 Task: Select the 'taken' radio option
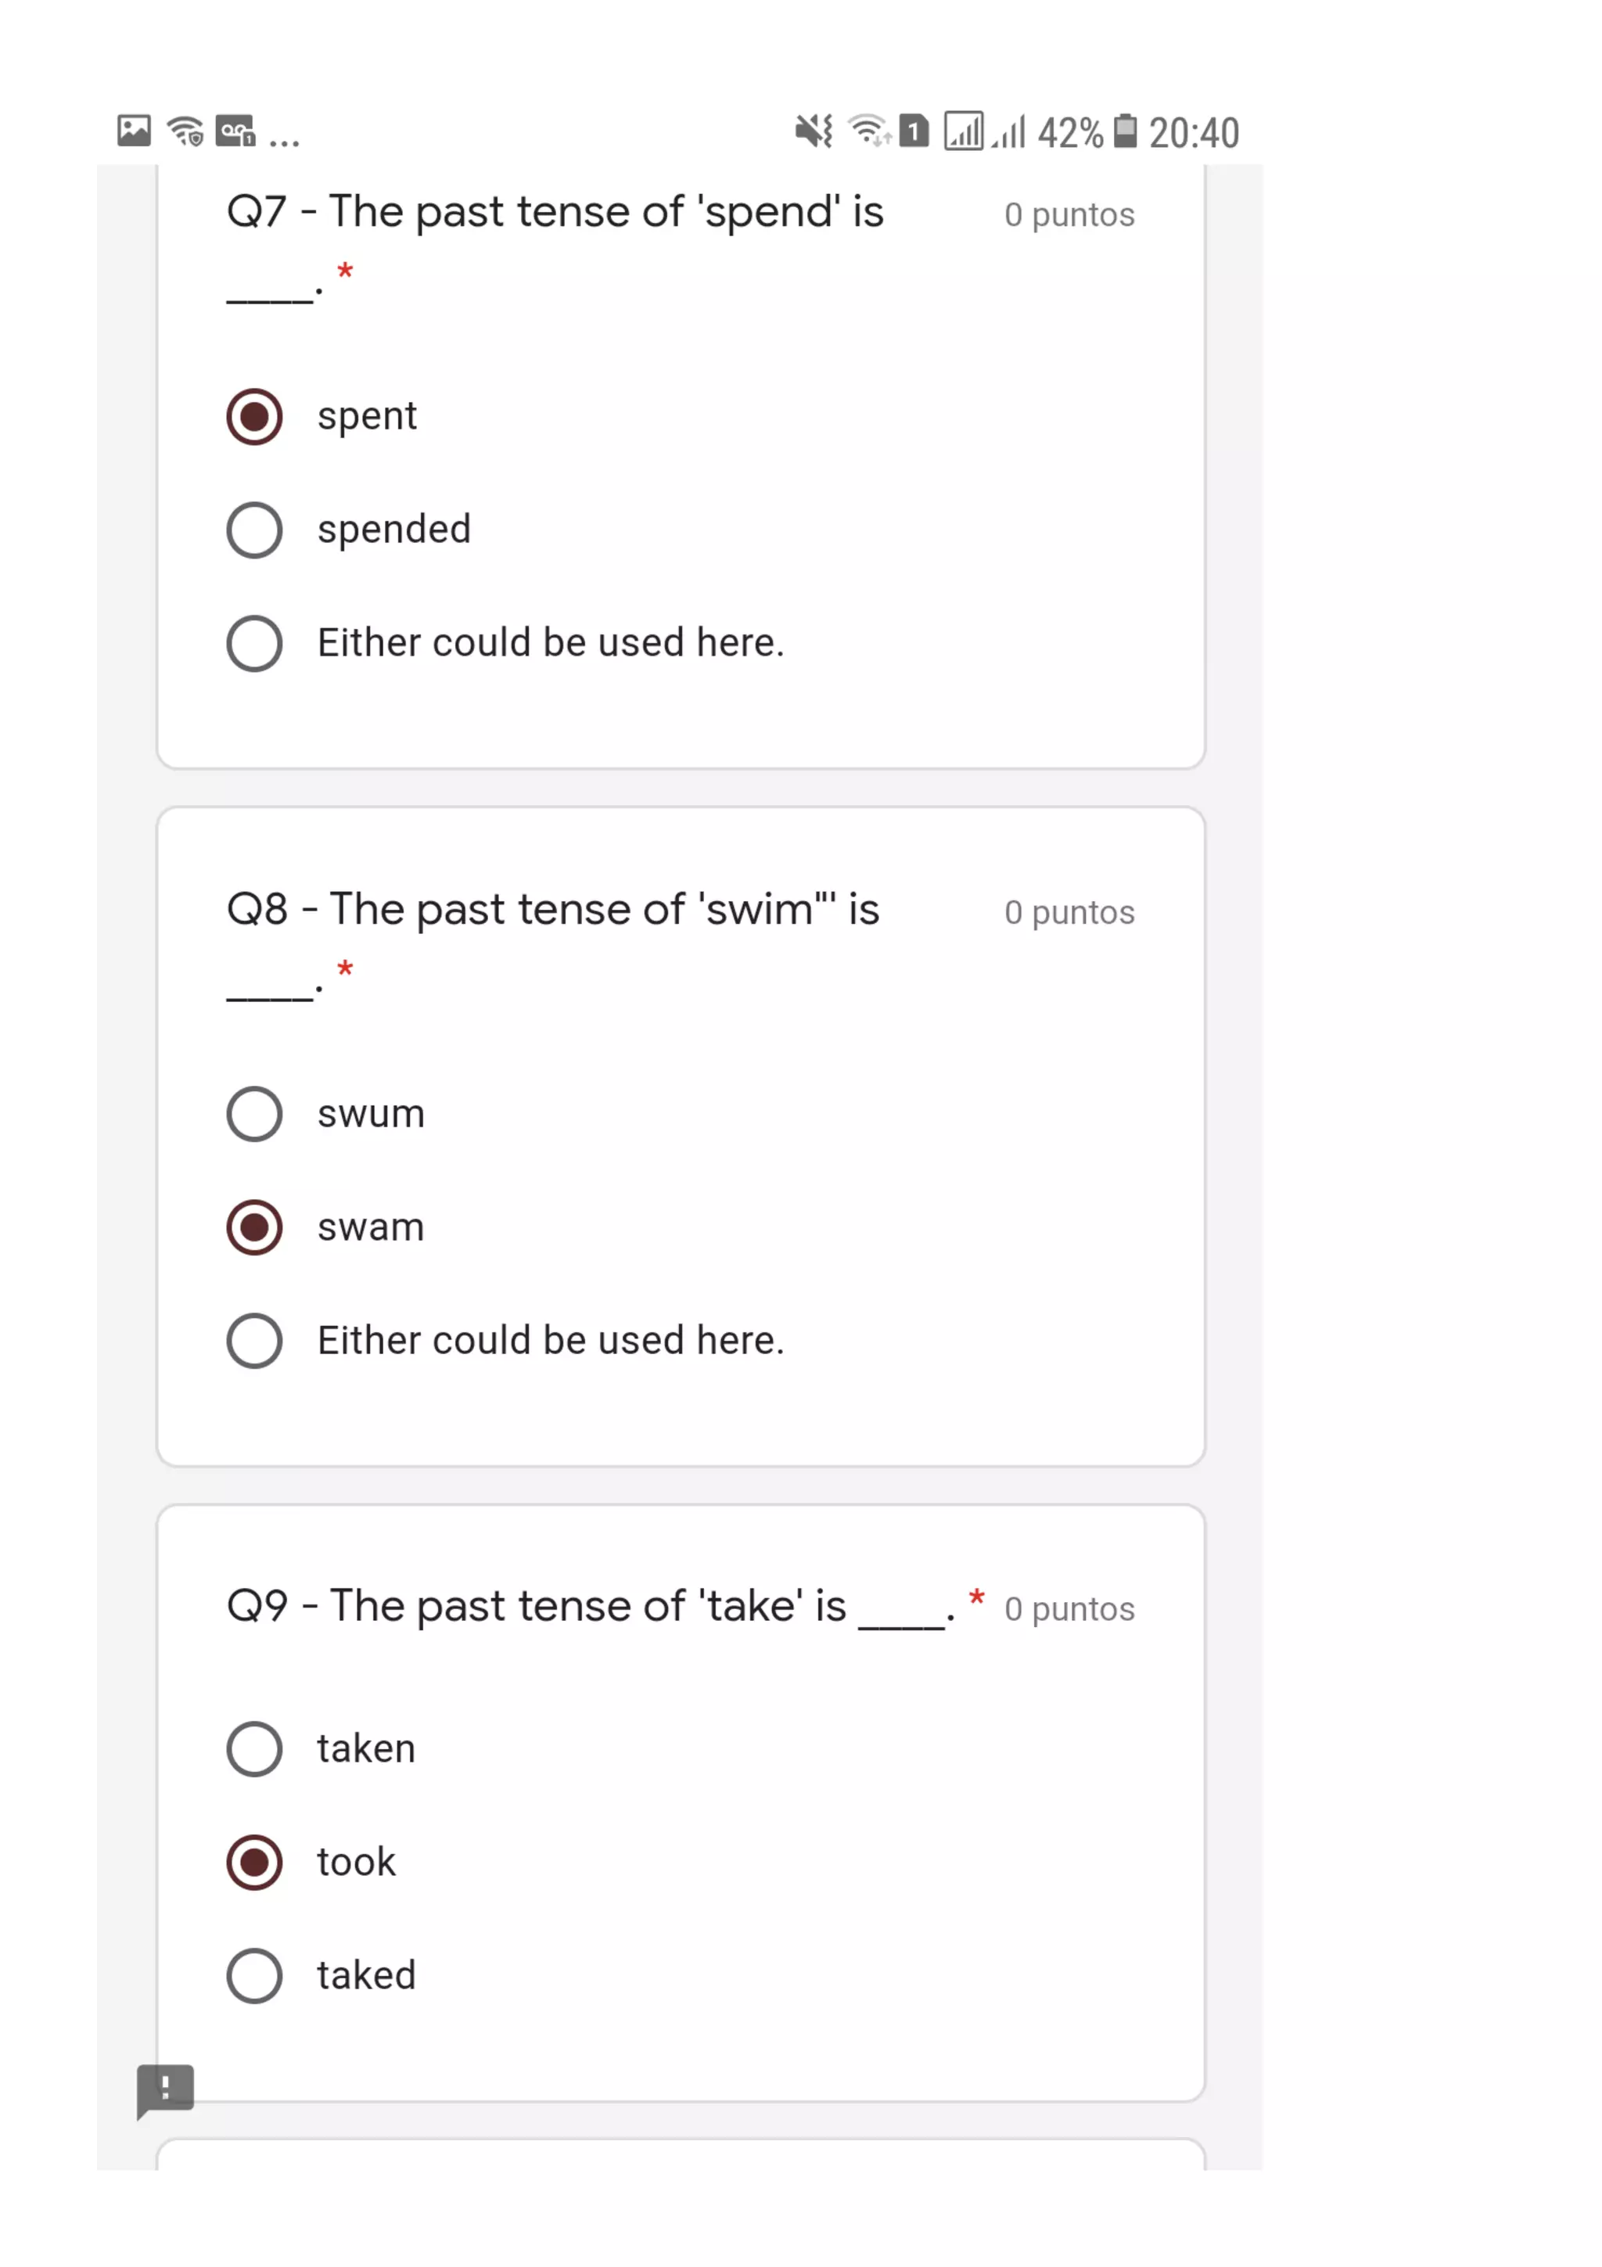(255, 1748)
